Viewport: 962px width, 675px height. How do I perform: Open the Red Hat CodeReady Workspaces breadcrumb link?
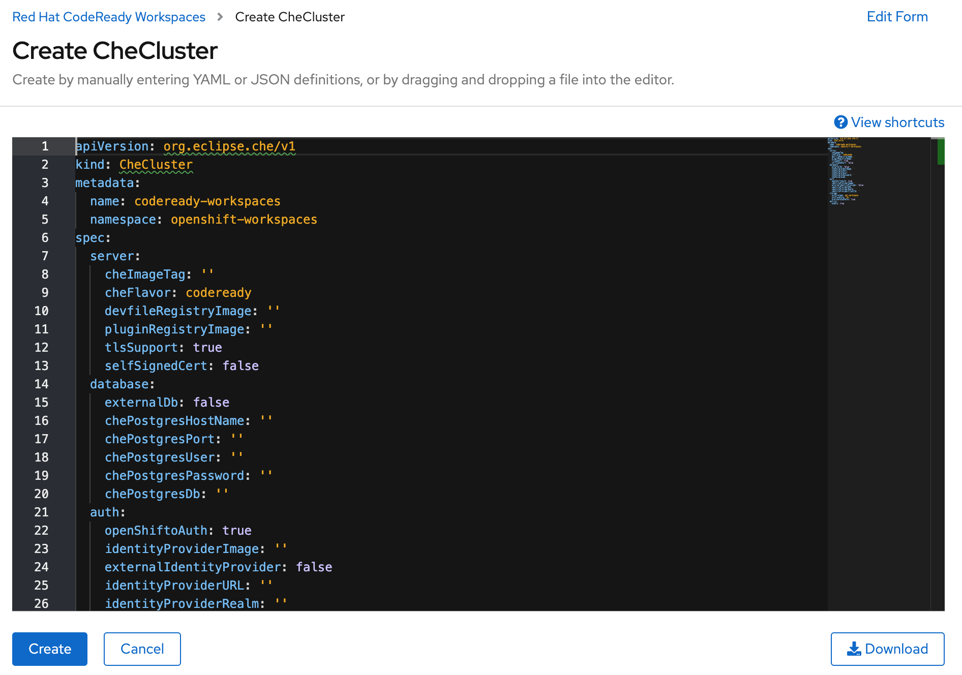coord(109,17)
